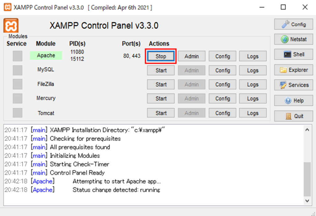Open Logs for Apache module
316x216 pixels.
(252, 56)
